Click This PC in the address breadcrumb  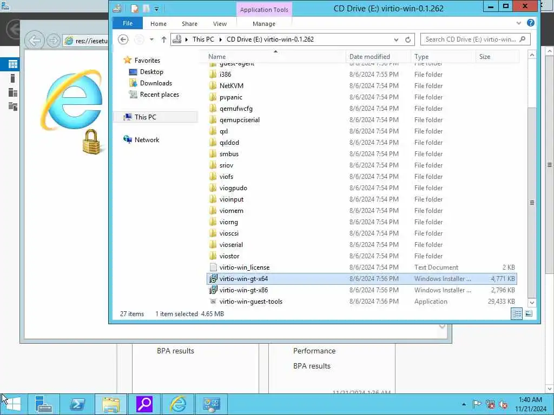point(203,39)
